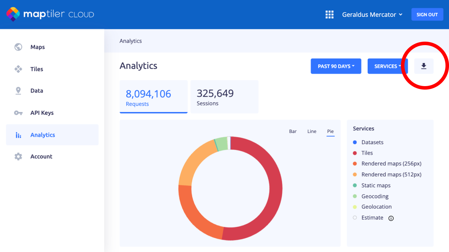Open Geraldus Mercator user menu
Screen dimensions: 449x252
(x=372, y=15)
